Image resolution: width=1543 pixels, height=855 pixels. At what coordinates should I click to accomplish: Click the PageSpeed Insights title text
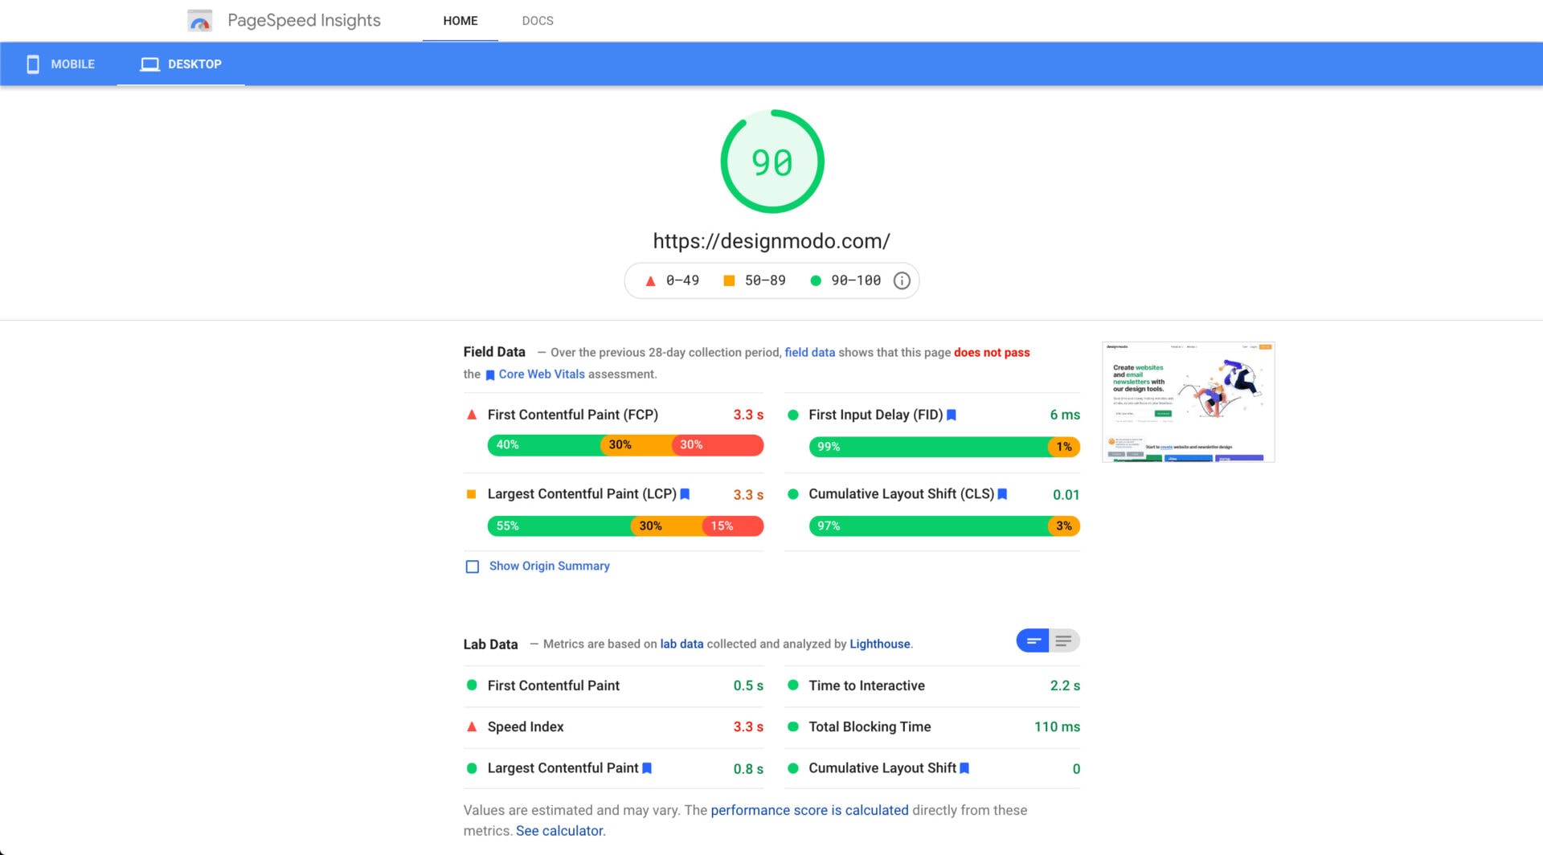(x=304, y=20)
